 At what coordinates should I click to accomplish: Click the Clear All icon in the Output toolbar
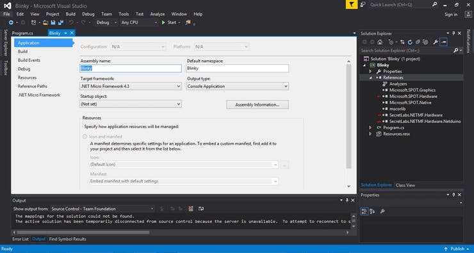click(x=191, y=209)
